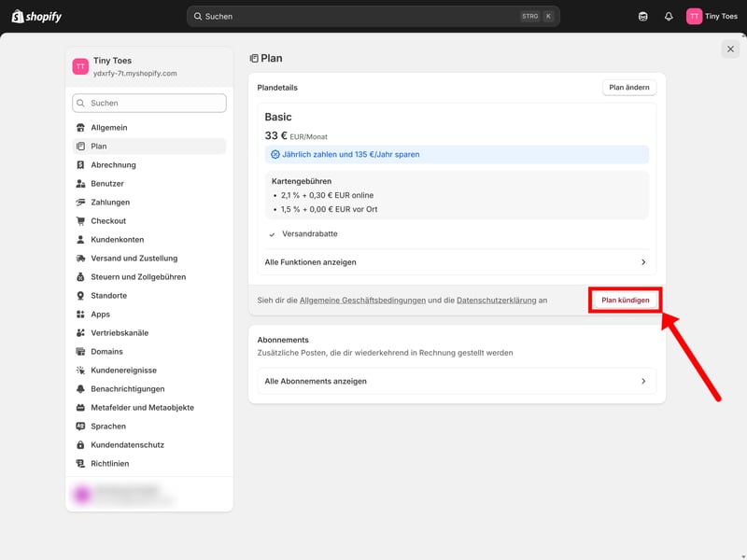Go to Versand und Zustellung settings
Viewport: 747px width, 560px height.
(134, 259)
